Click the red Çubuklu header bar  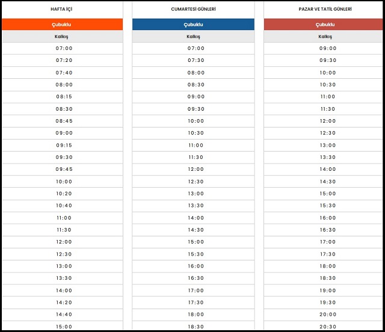point(325,25)
